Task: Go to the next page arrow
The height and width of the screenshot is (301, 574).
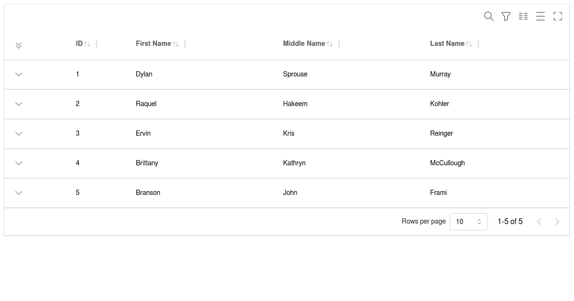Action: 557,222
